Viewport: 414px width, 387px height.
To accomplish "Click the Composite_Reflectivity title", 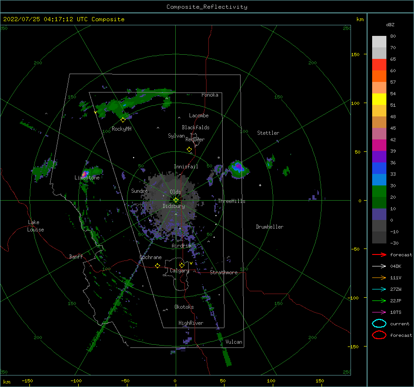I will coord(207,7).
